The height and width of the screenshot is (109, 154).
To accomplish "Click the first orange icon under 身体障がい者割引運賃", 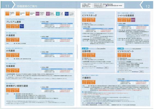I will click(x=8, y=90).
